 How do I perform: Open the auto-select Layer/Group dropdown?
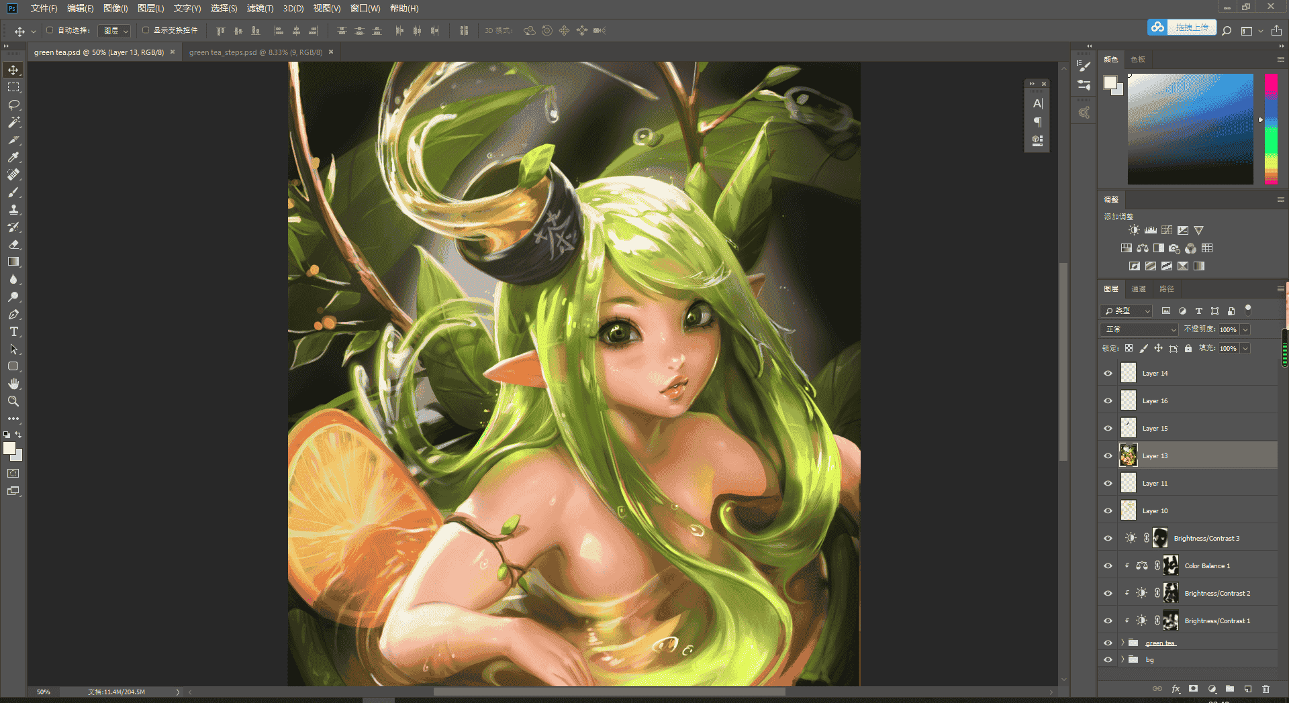(115, 31)
